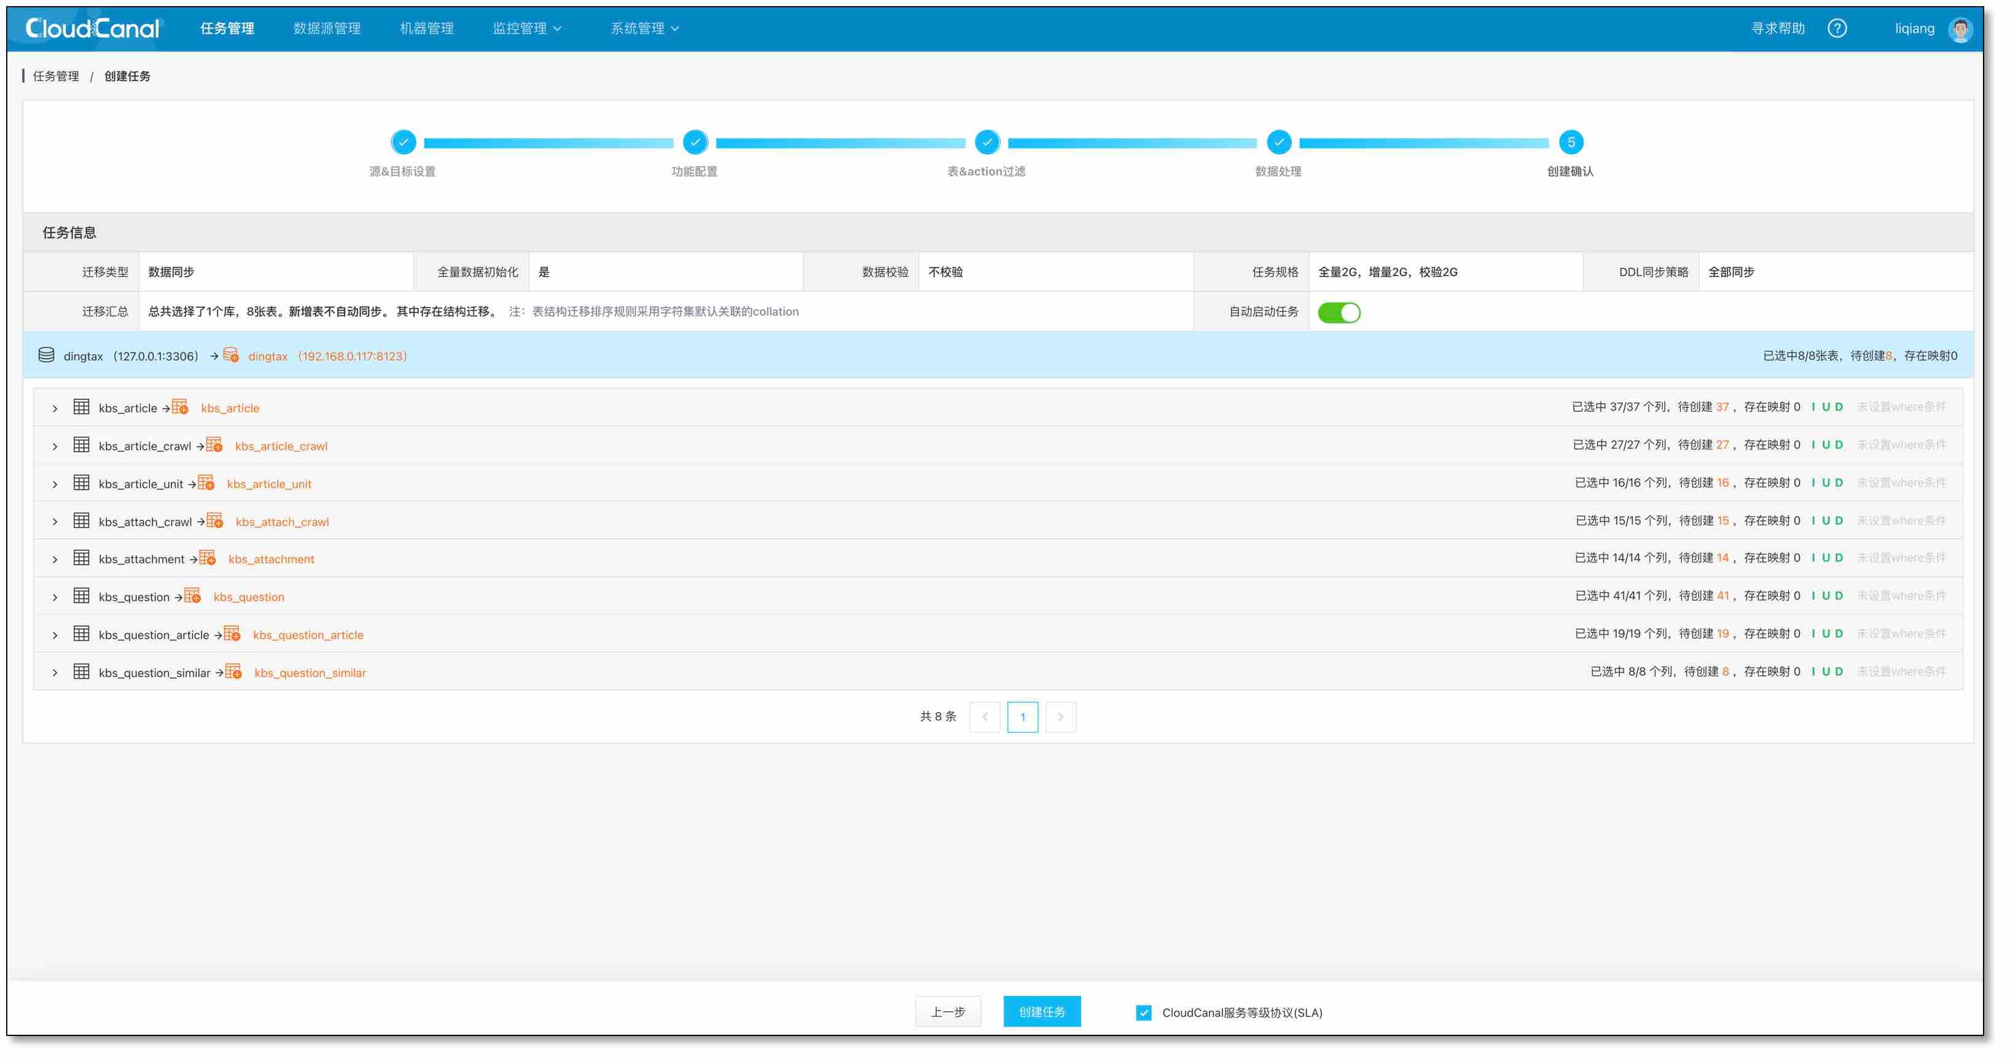Expand the kbs_question row
This screenshot has height=1063, width=2010.
(55, 598)
